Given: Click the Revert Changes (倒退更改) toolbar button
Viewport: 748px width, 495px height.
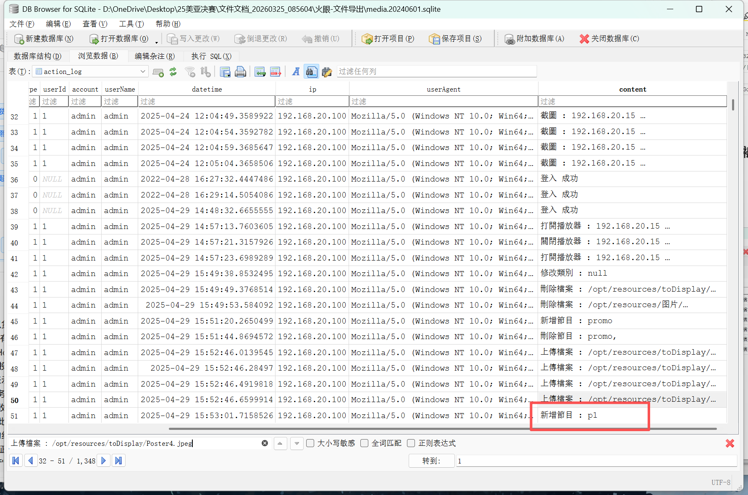Looking at the screenshot, I should [x=261, y=39].
